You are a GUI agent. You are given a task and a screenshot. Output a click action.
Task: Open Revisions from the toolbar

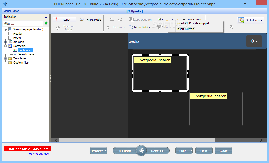coord(115,27)
